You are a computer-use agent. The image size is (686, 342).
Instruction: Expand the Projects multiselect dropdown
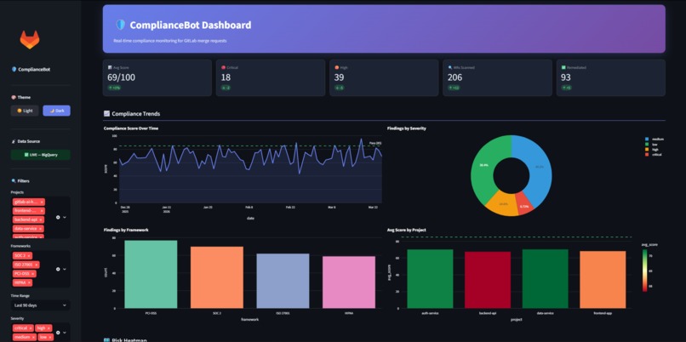click(x=65, y=217)
